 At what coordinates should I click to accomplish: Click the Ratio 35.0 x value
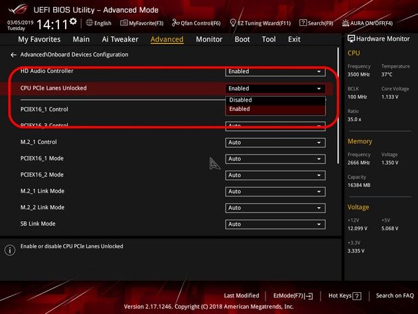point(354,119)
